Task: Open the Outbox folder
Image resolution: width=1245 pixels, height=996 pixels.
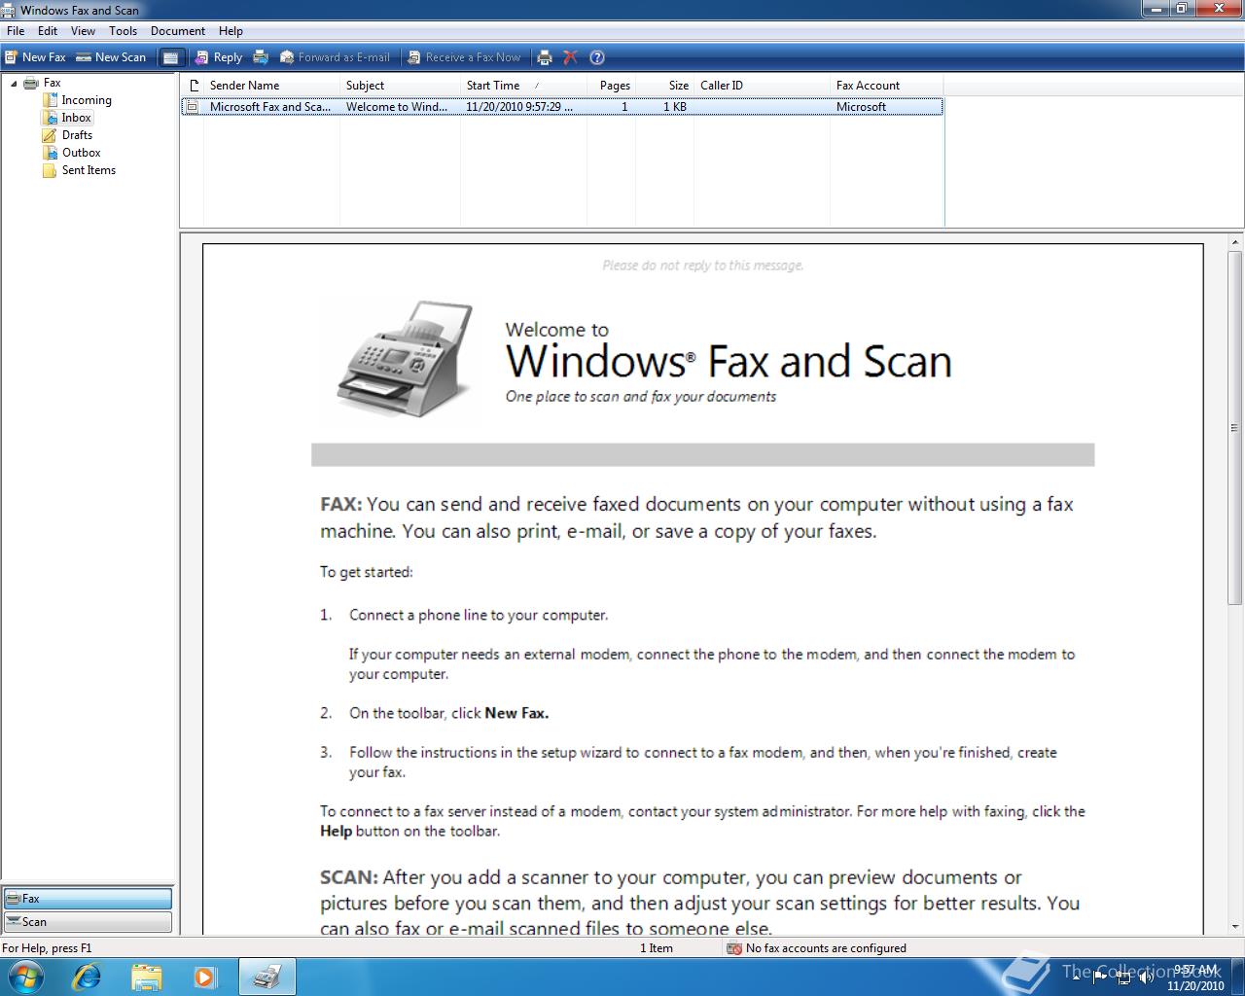Action: tap(81, 153)
